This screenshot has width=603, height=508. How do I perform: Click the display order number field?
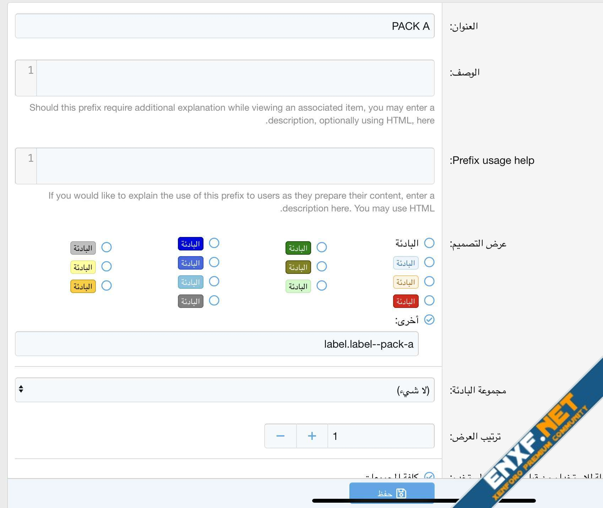tap(381, 436)
